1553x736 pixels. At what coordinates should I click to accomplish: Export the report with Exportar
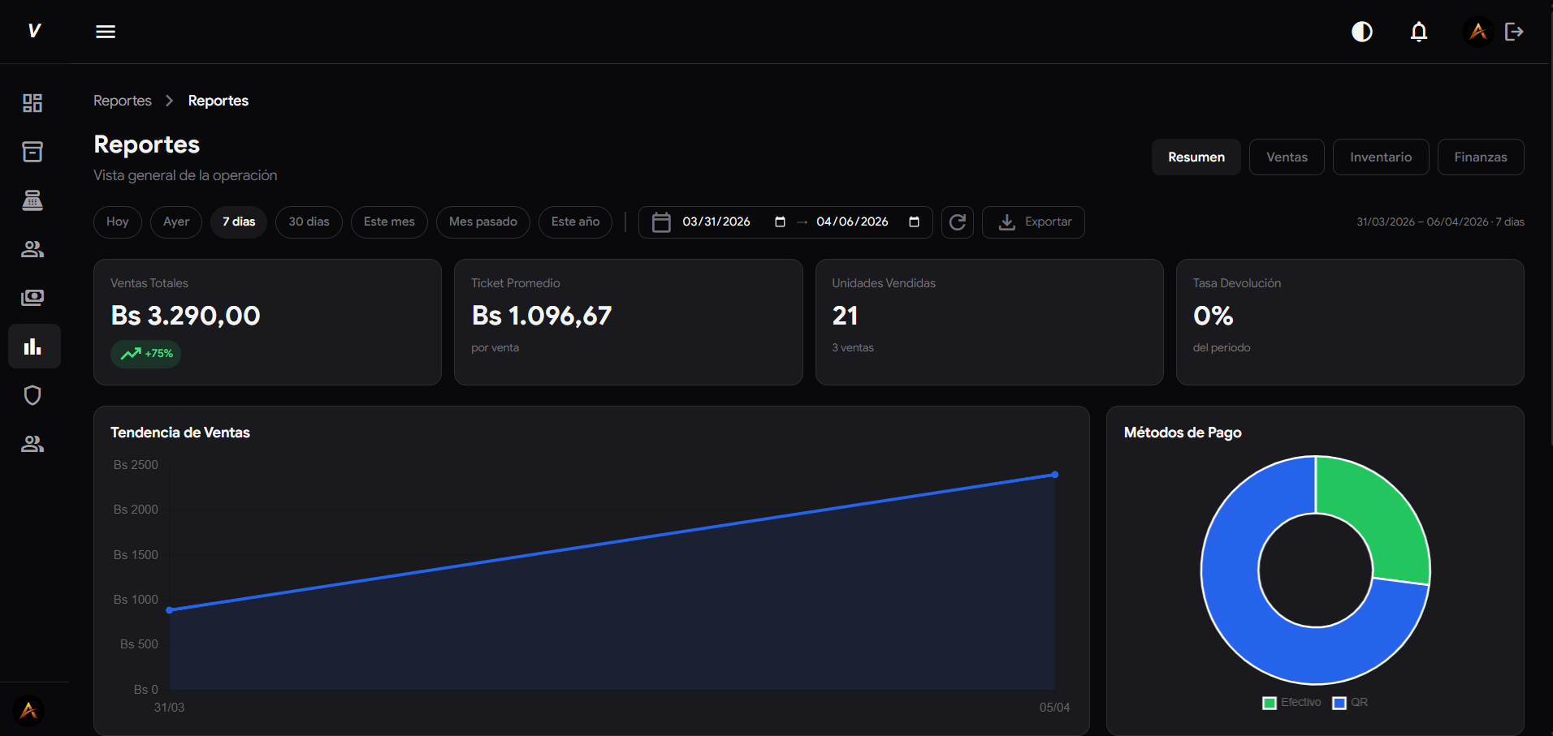(x=1033, y=222)
